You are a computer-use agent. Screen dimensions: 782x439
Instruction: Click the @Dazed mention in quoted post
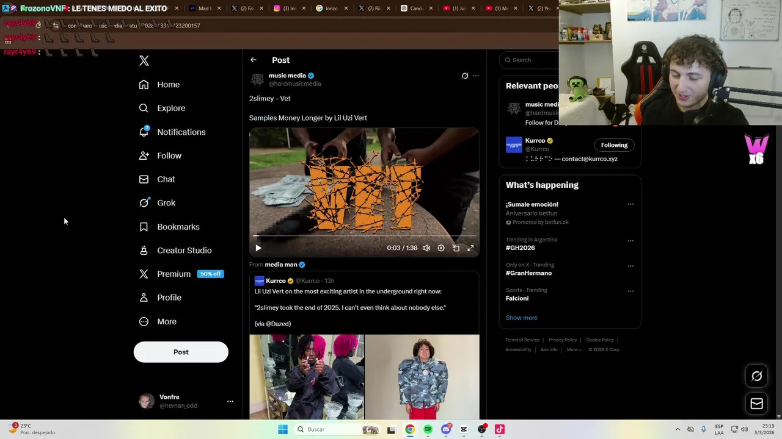point(277,324)
